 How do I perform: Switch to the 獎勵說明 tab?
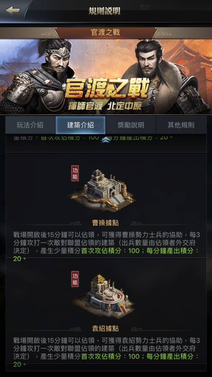(x=131, y=125)
